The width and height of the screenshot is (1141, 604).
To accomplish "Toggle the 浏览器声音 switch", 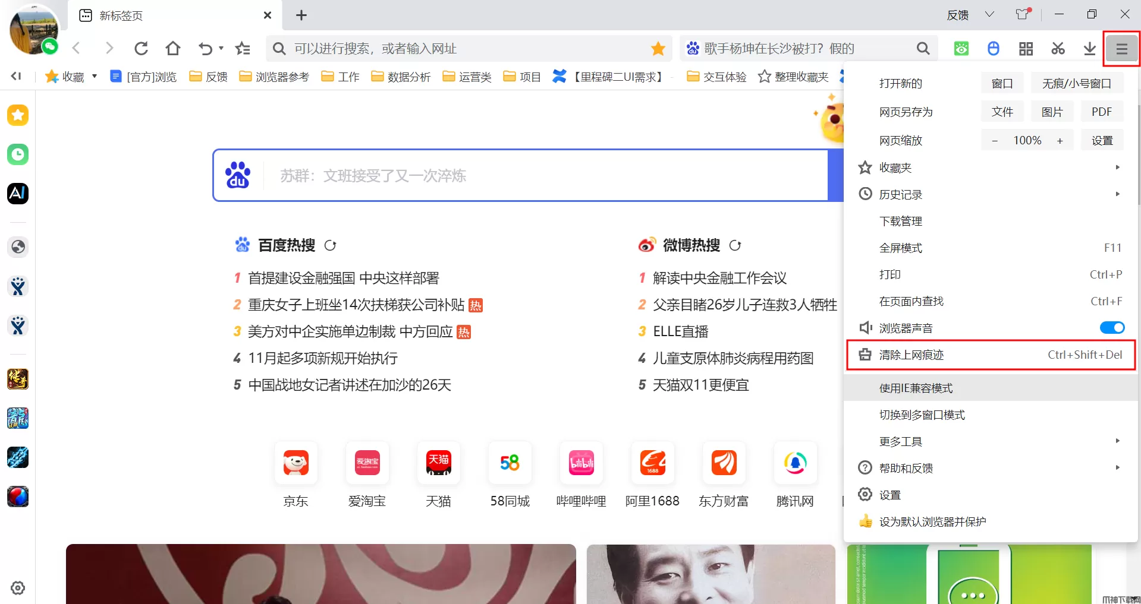I will click(x=1111, y=328).
